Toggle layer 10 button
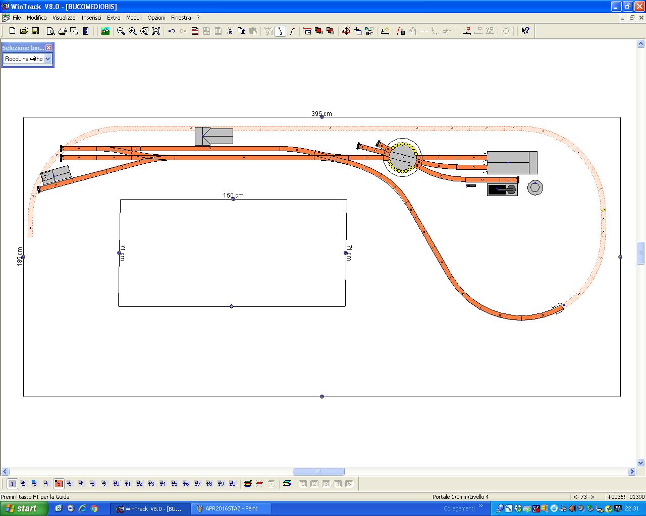 pos(116,484)
